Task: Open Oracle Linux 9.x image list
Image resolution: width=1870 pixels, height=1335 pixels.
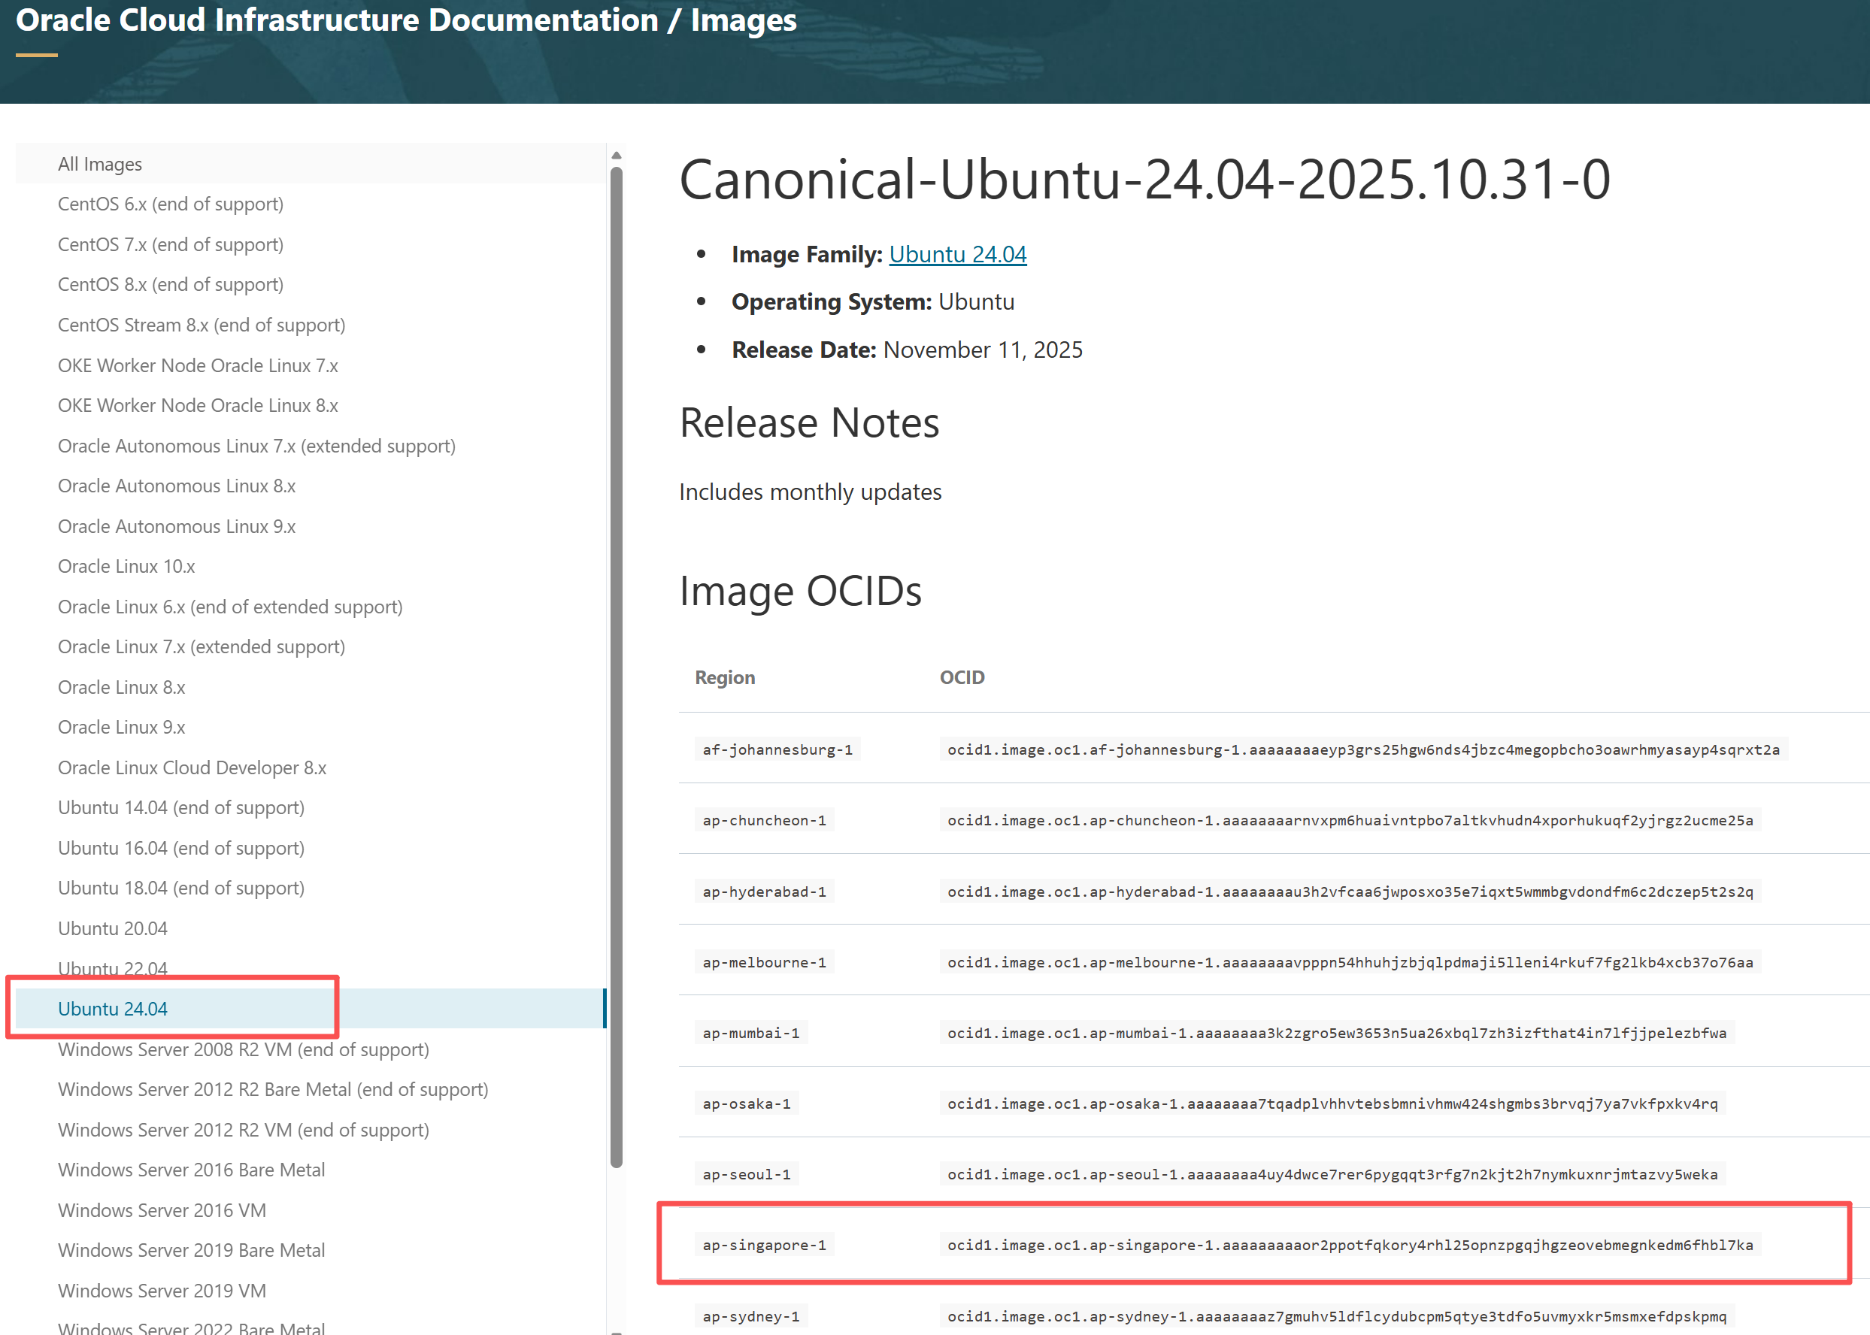Action: point(121,728)
